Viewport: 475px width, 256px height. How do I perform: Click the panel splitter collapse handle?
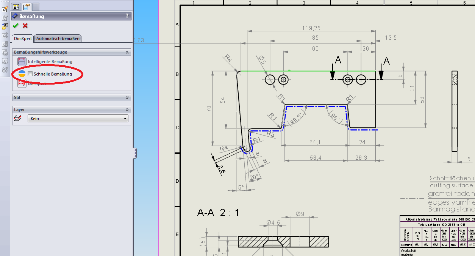click(135, 153)
